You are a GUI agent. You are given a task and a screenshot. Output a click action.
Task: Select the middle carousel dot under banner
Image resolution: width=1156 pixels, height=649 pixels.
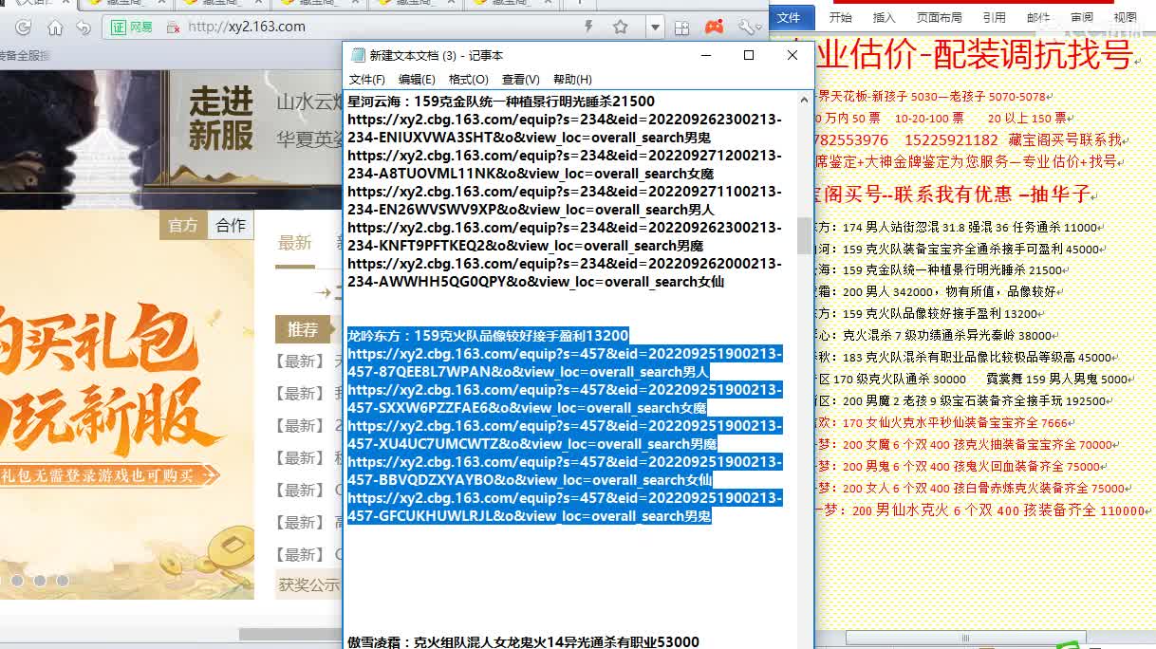(40, 580)
